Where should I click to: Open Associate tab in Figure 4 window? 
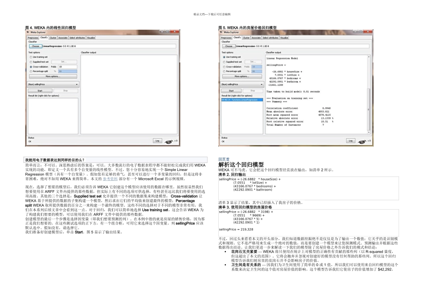point(63,38)
